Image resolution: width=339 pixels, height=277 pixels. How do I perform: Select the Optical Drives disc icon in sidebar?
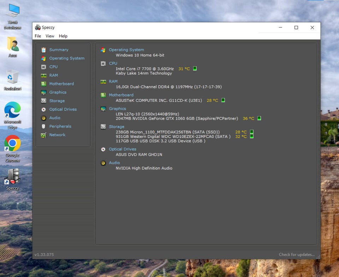[43, 109]
